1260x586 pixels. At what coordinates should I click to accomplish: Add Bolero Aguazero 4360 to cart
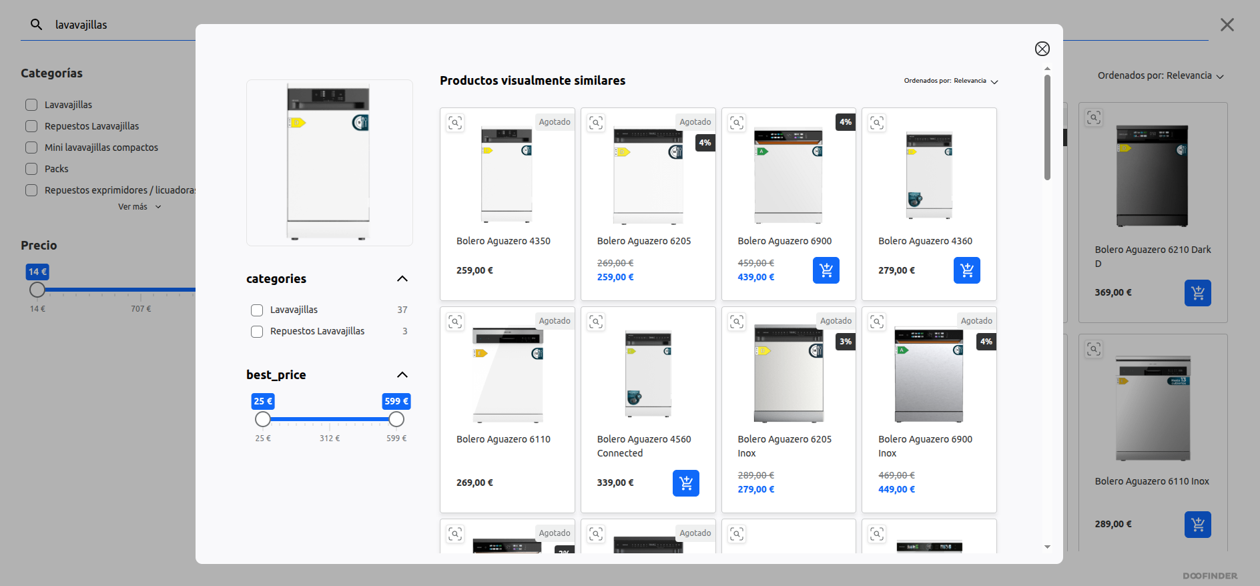tap(966, 270)
